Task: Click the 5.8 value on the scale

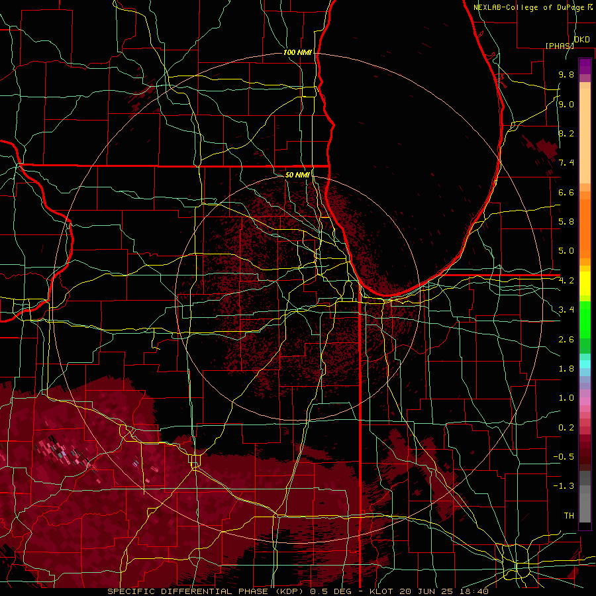Action: pyautogui.click(x=566, y=222)
